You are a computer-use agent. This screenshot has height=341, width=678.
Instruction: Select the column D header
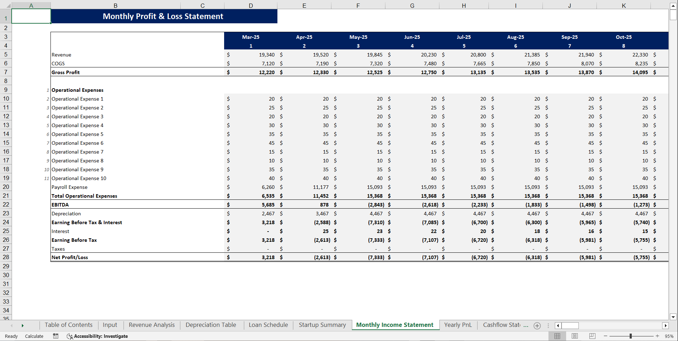[x=251, y=5]
